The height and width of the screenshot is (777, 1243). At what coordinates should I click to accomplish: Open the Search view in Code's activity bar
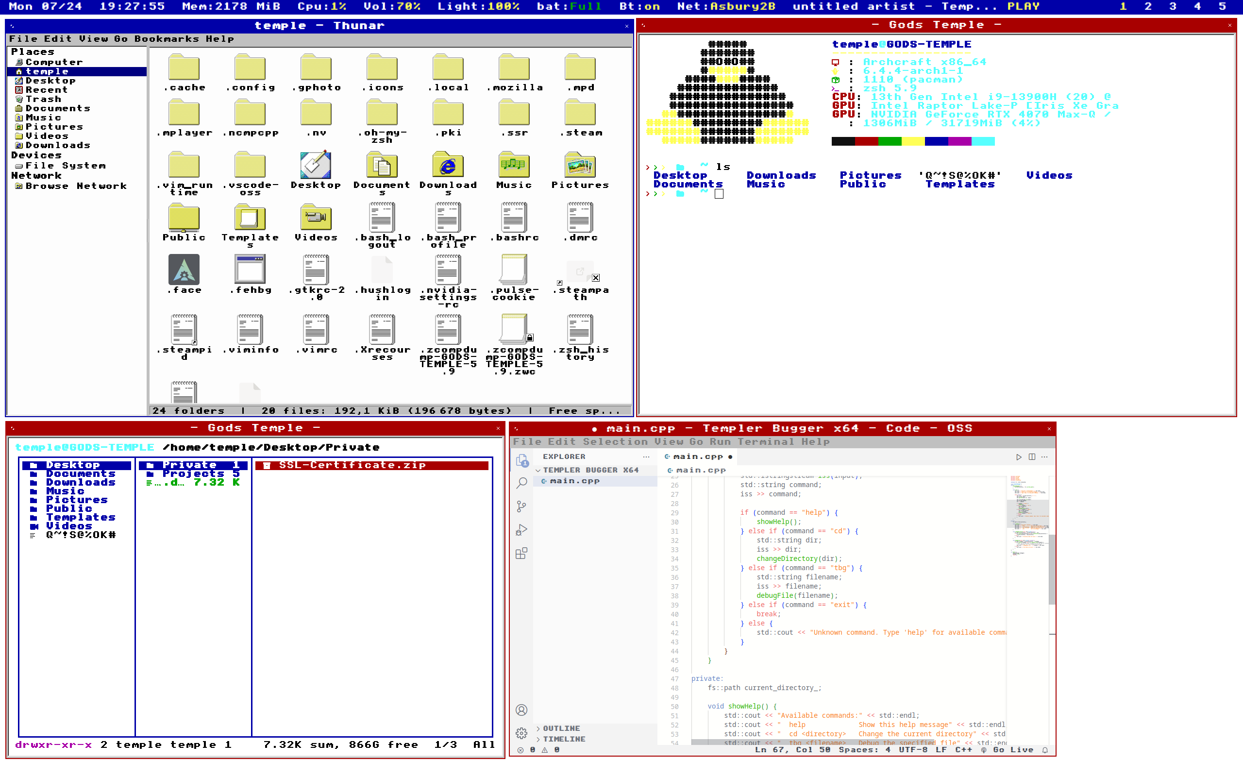[521, 483]
